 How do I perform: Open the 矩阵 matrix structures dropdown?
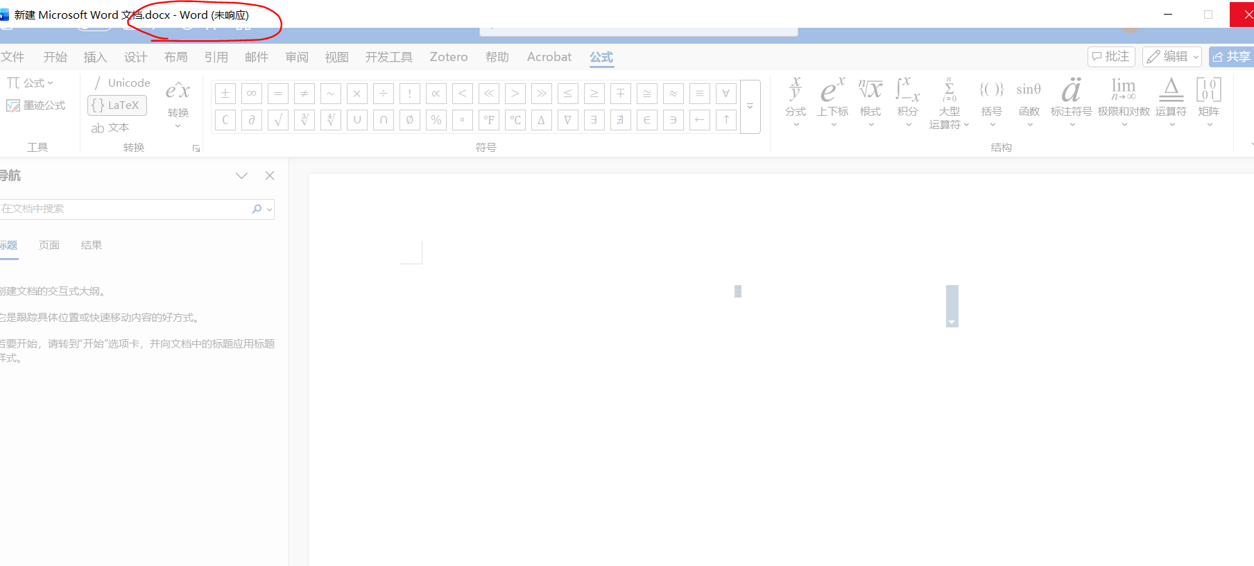click(x=1209, y=102)
